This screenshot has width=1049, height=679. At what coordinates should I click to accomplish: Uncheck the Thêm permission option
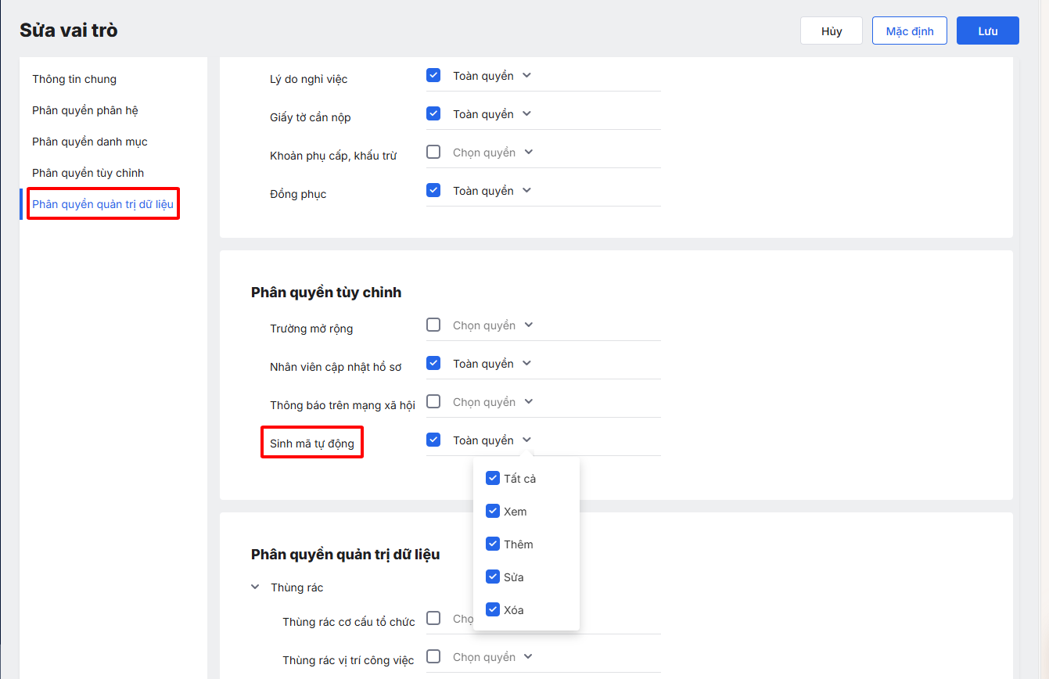pos(493,544)
